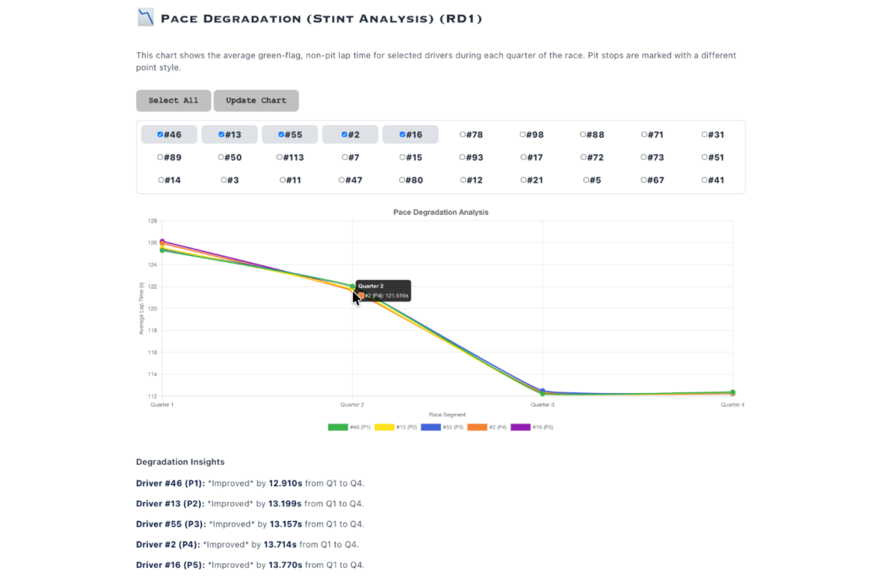Check the #31 driver box

coord(704,134)
